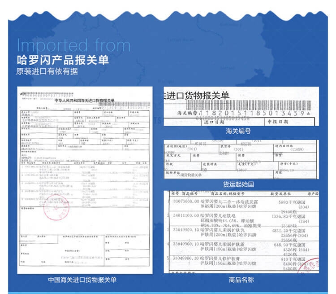Click the 商品编号 column header
The image size is (336, 294).
pyautogui.click(x=190, y=193)
